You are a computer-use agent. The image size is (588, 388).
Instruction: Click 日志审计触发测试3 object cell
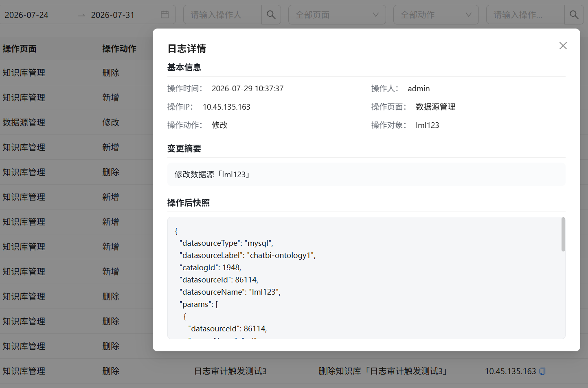coord(230,371)
